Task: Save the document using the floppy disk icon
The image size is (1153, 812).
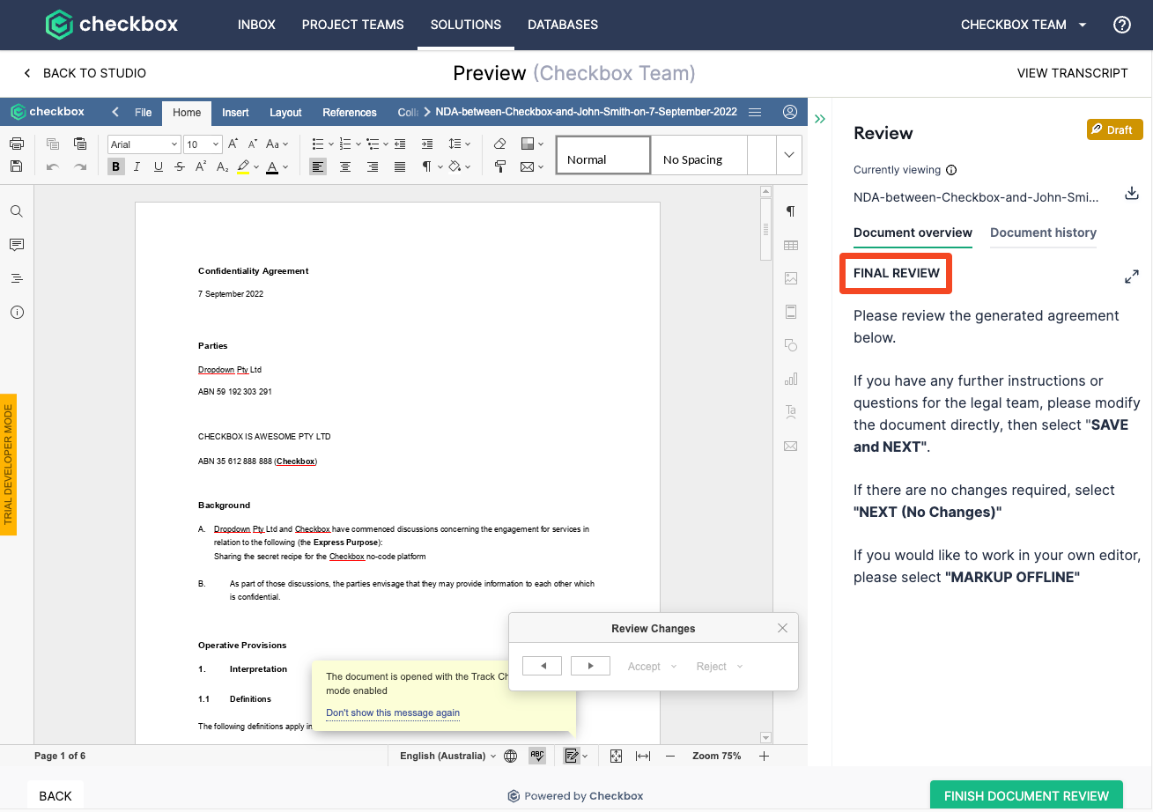Action: pyautogui.click(x=16, y=166)
